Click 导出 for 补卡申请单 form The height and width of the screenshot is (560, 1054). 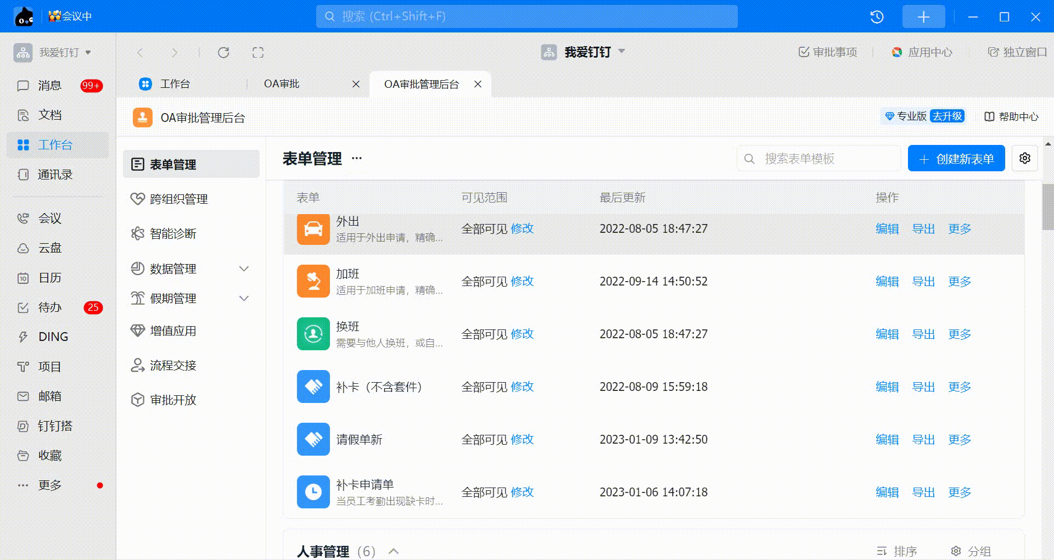click(923, 492)
